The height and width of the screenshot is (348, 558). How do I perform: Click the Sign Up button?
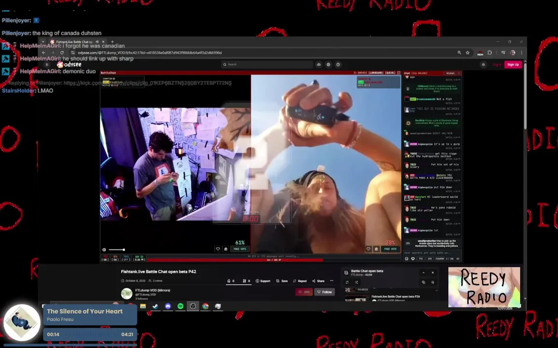click(x=513, y=64)
